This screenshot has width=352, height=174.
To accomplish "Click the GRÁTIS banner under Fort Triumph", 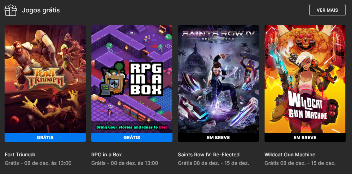I will [45, 137].
